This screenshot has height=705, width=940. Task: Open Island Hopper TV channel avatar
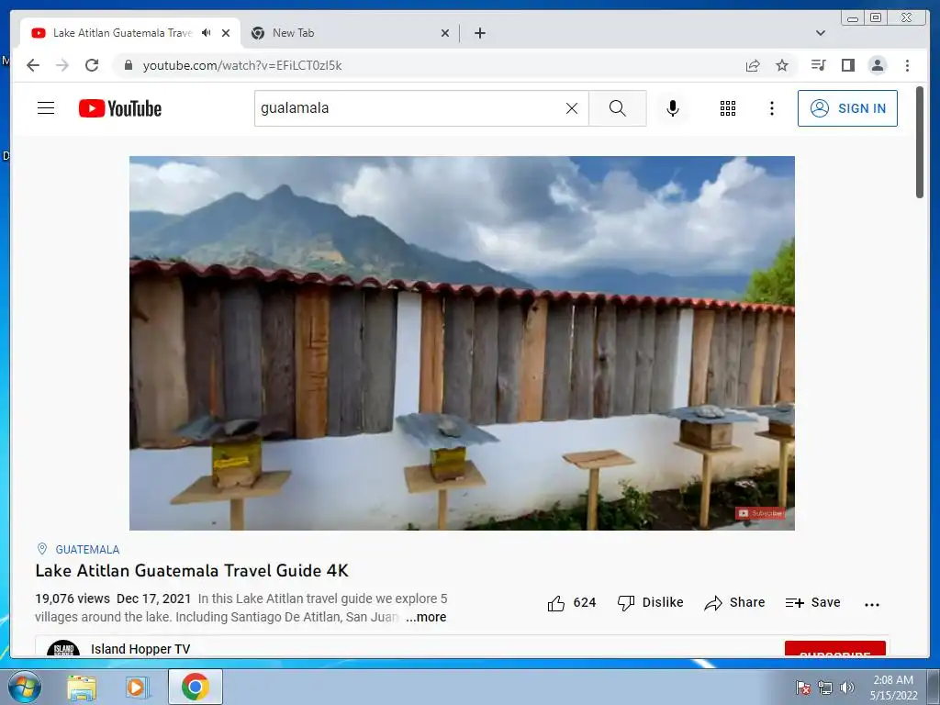click(x=63, y=648)
